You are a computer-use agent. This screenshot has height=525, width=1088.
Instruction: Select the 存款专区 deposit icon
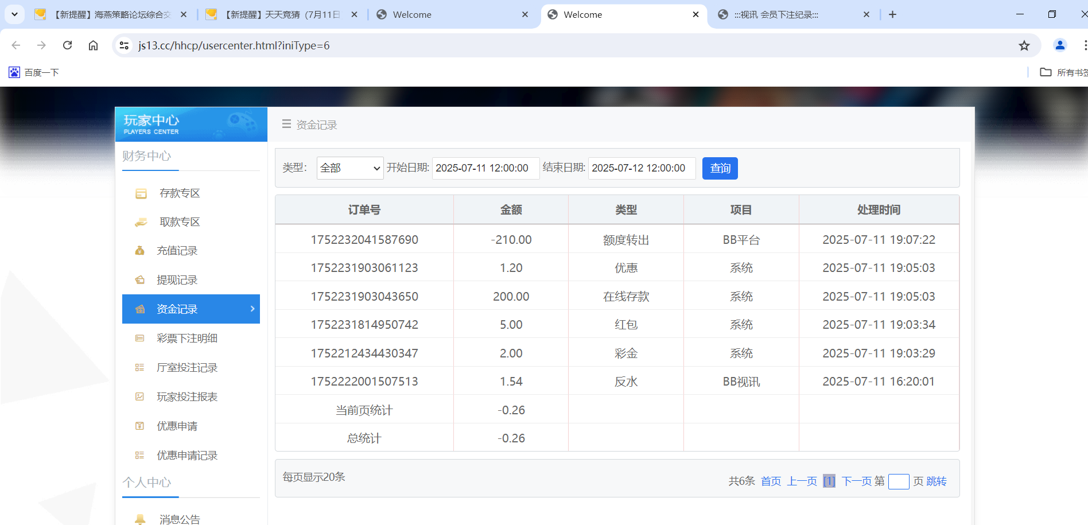[x=140, y=193]
